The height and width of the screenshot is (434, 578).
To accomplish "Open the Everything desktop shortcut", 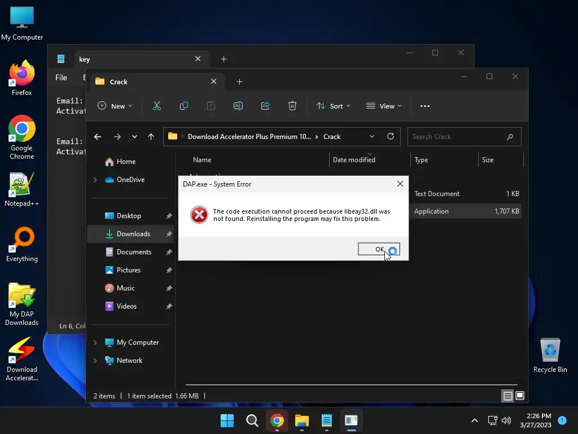I will pos(22,245).
